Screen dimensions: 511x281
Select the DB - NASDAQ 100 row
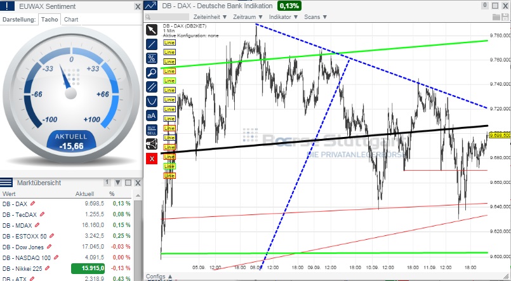66,258
